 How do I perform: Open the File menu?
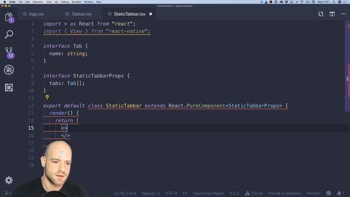coord(20,2)
